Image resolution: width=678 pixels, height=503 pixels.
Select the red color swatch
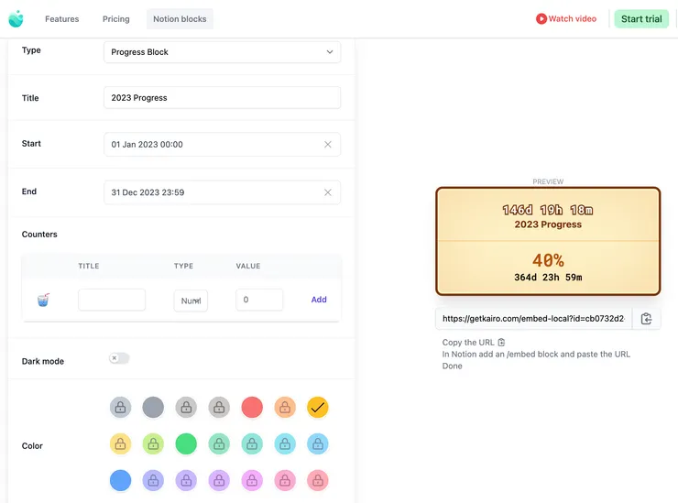tap(252, 408)
